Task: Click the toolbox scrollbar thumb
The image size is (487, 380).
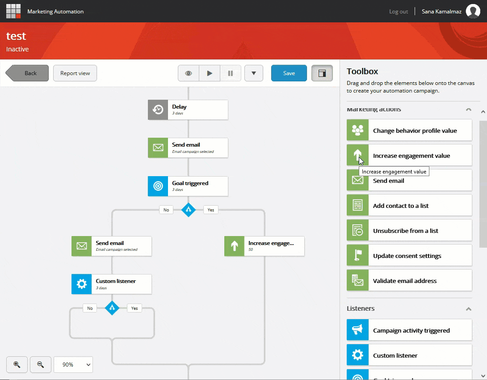Action: coord(483,184)
